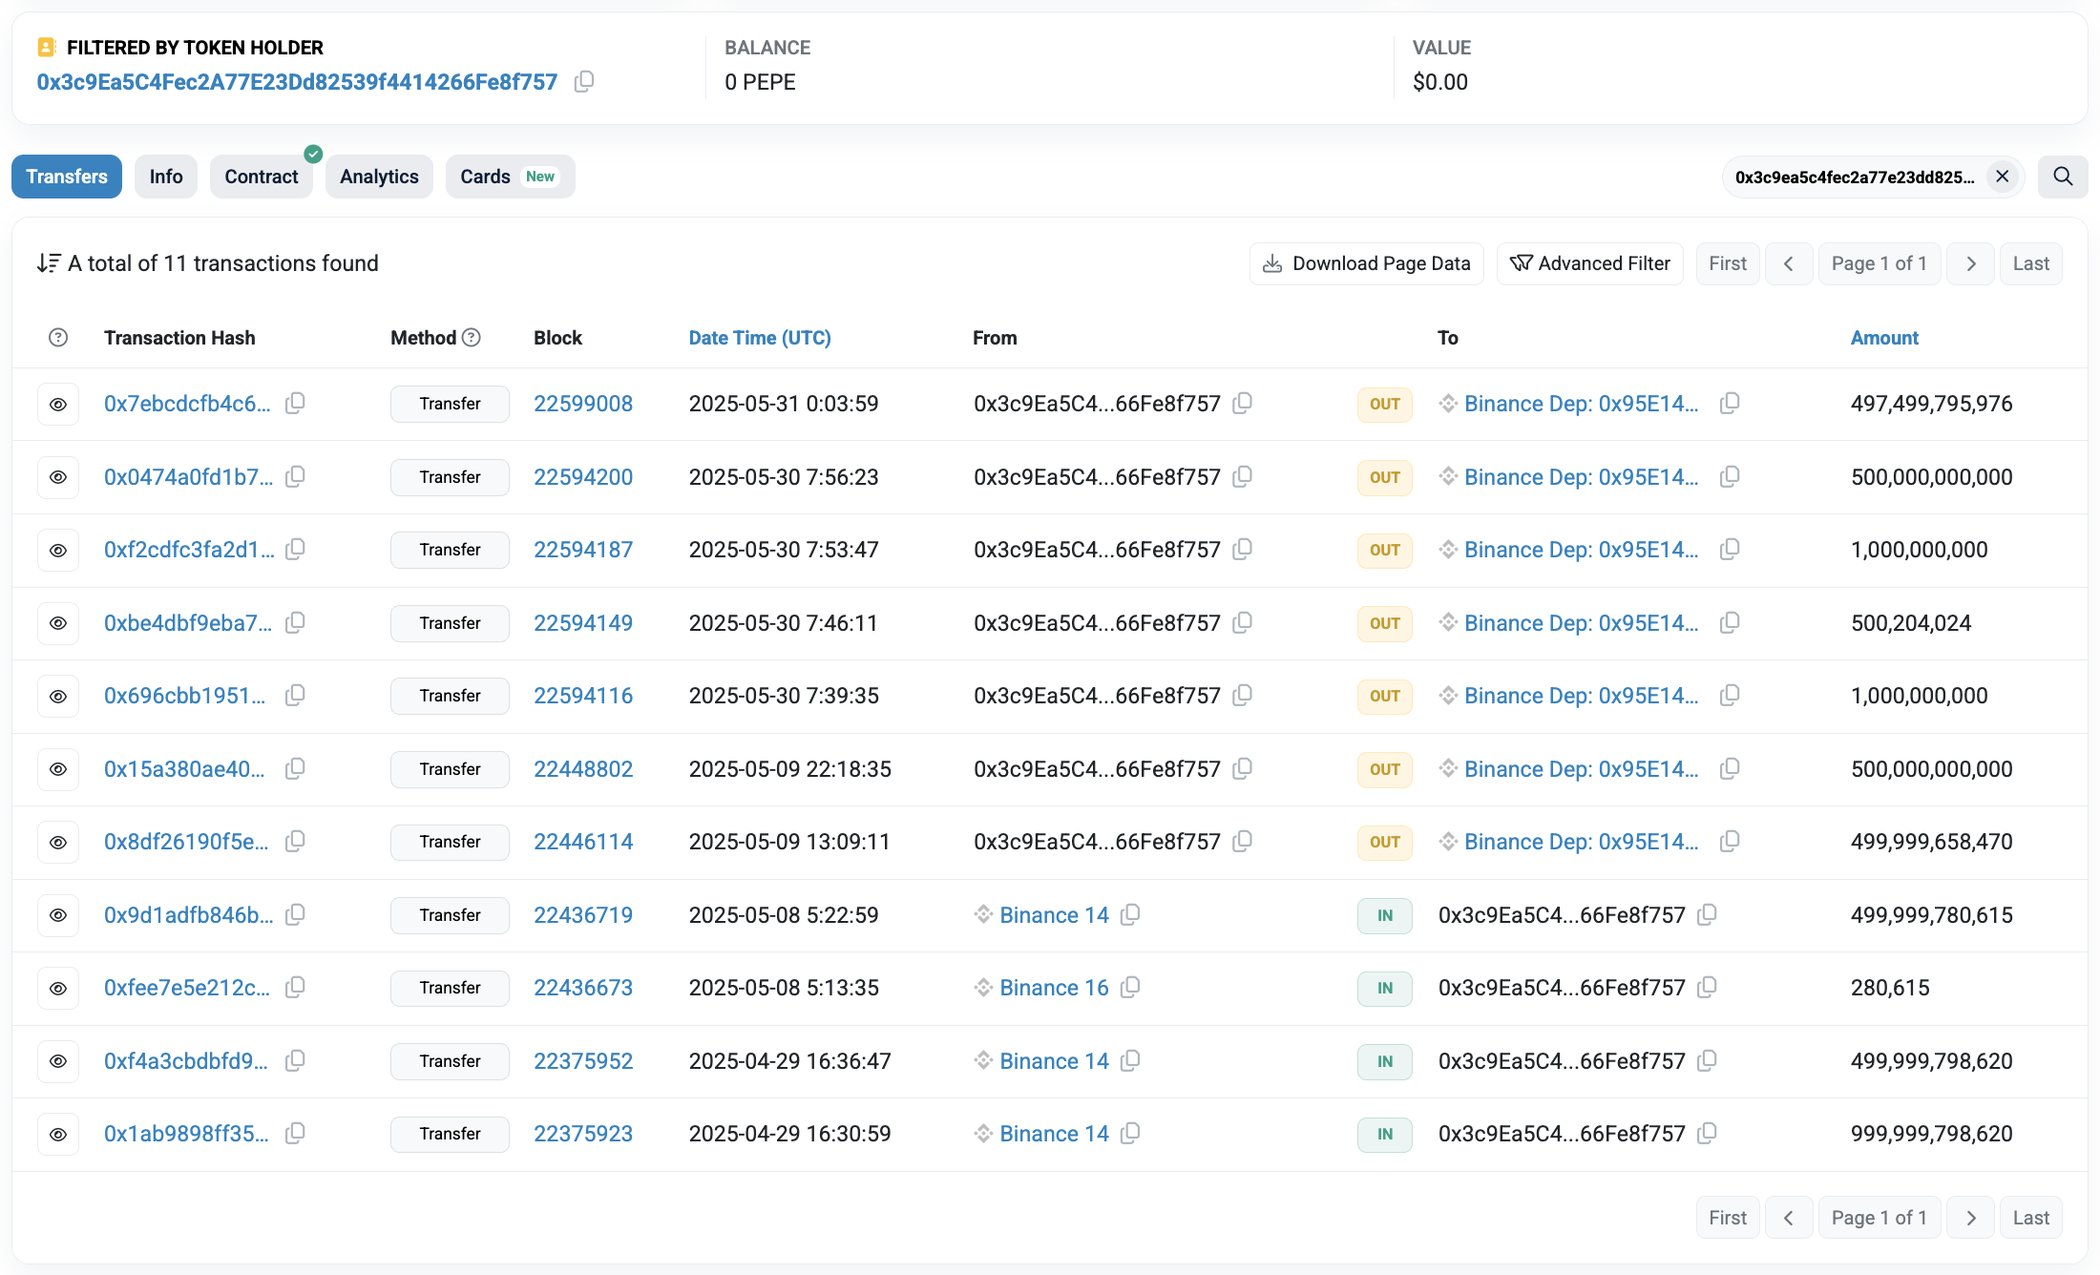Click the Date Time (UTC) column header

pyautogui.click(x=760, y=338)
